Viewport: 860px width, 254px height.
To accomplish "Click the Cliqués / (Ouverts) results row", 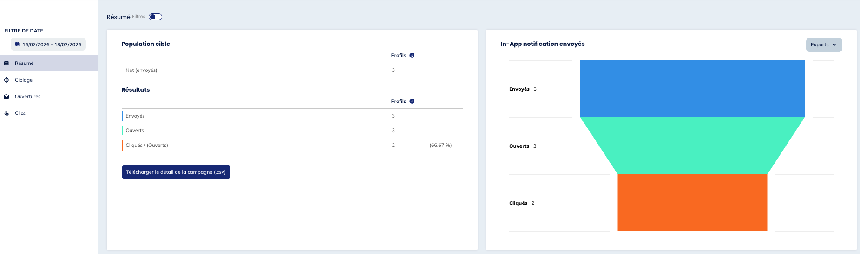I will [147, 145].
